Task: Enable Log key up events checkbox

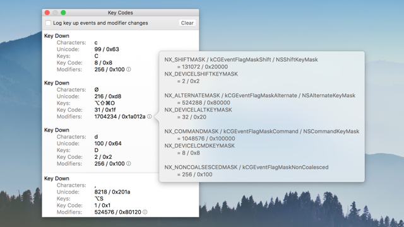Action: (x=48, y=23)
